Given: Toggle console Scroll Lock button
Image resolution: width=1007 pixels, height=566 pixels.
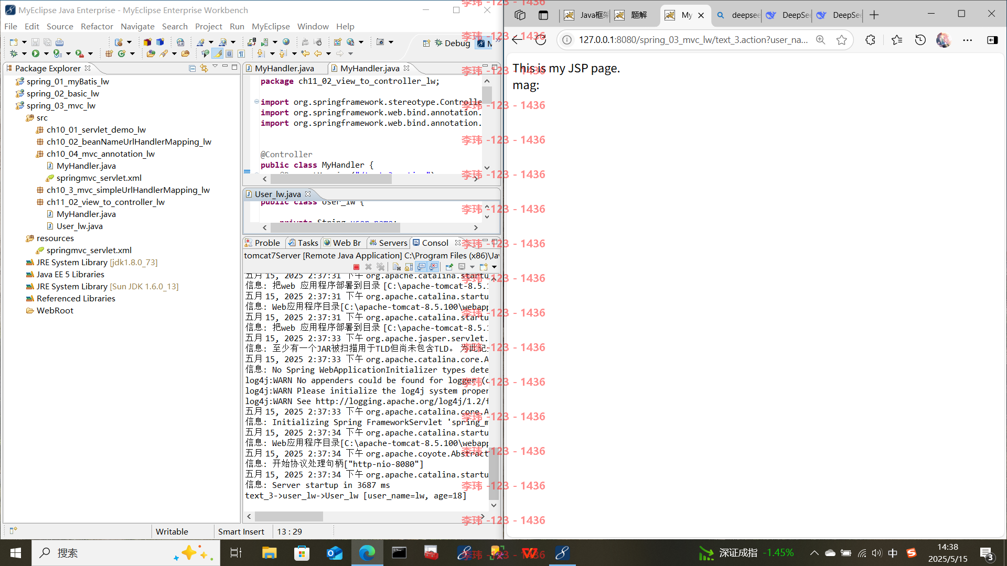Looking at the screenshot, I should point(409,267).
